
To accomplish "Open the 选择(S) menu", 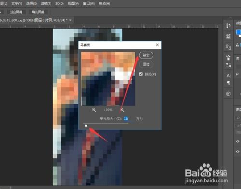I will 31,3.
